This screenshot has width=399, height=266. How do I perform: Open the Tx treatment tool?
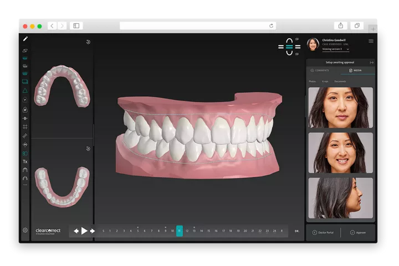point(25,161)
